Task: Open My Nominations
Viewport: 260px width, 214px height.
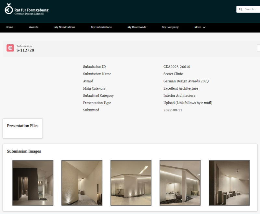Action: pyautogui.click(x=65, y=27)
